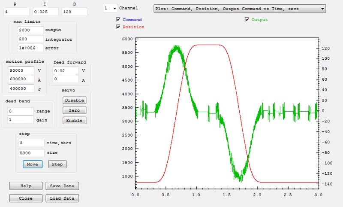Tick the Command checkbox
The height and width of the screenshot is (207, 343).
click(118, 20)
